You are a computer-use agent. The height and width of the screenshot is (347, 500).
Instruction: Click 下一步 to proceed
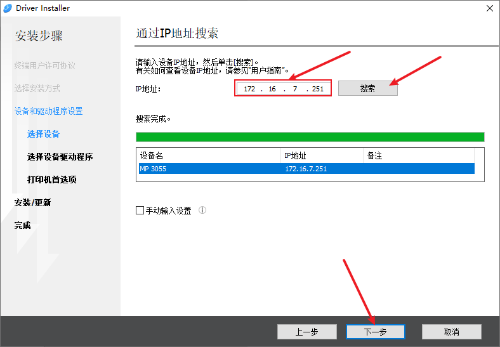click(375, 332)
